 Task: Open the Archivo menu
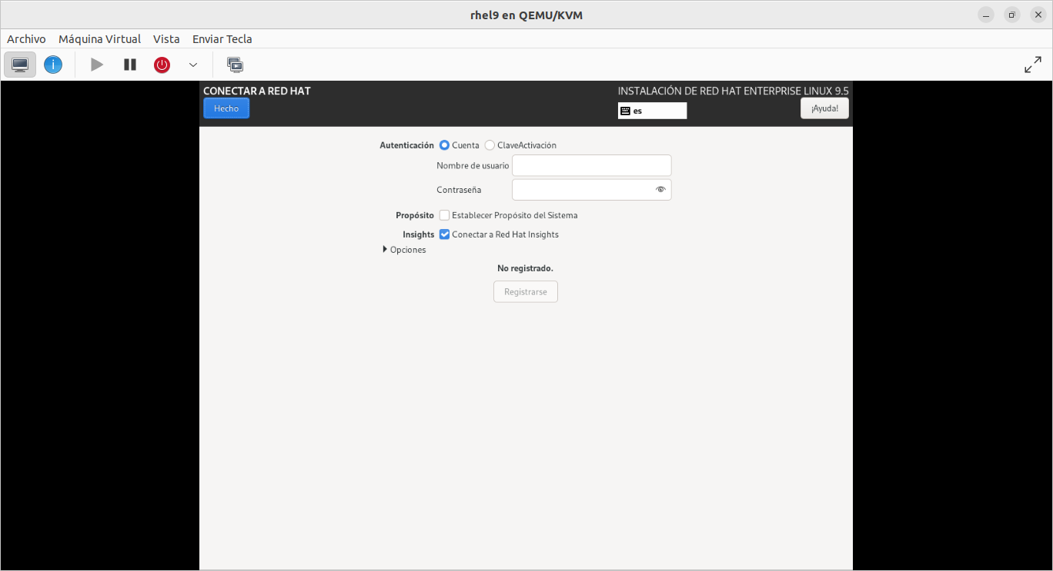click(26, 39)
